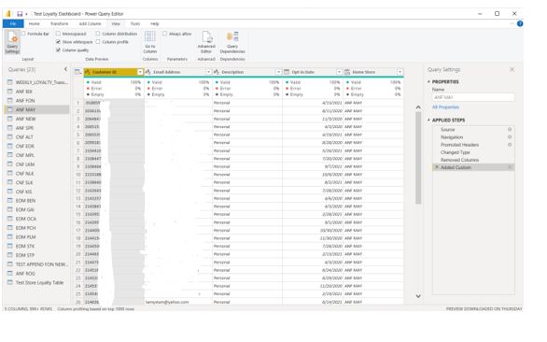Open the Description column filter dropdown
547x342 pixels.
(x=278, y=72)
